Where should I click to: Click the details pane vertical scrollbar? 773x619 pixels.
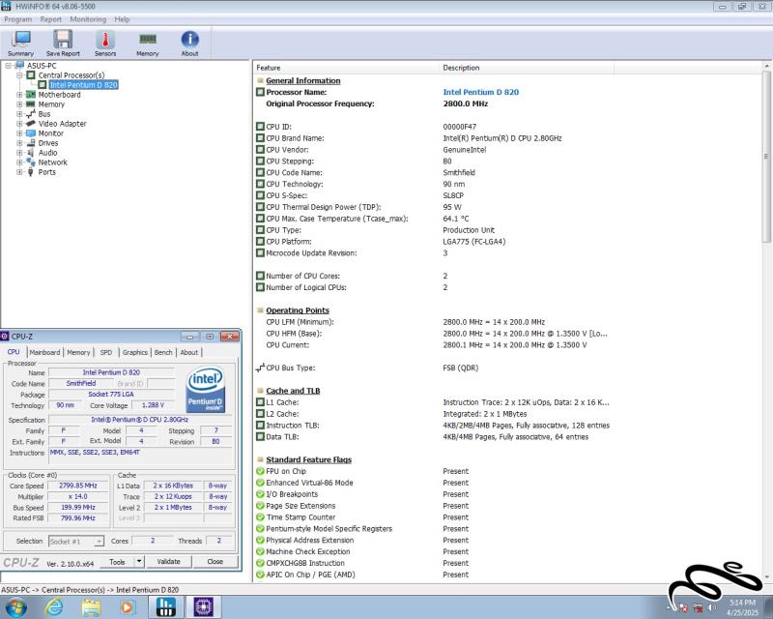coord(766,157)
